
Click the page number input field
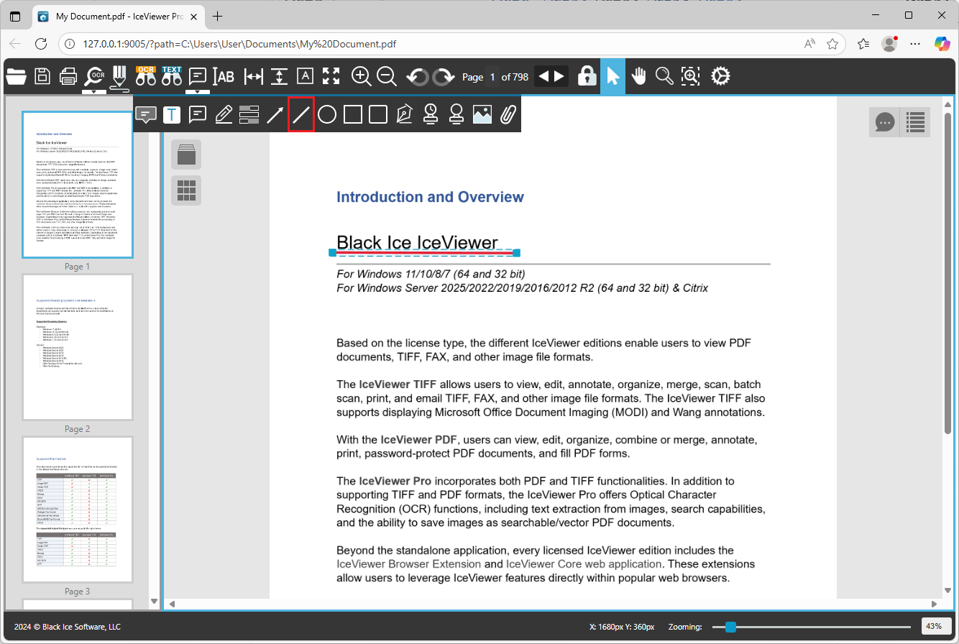click(x=492, y=77)
